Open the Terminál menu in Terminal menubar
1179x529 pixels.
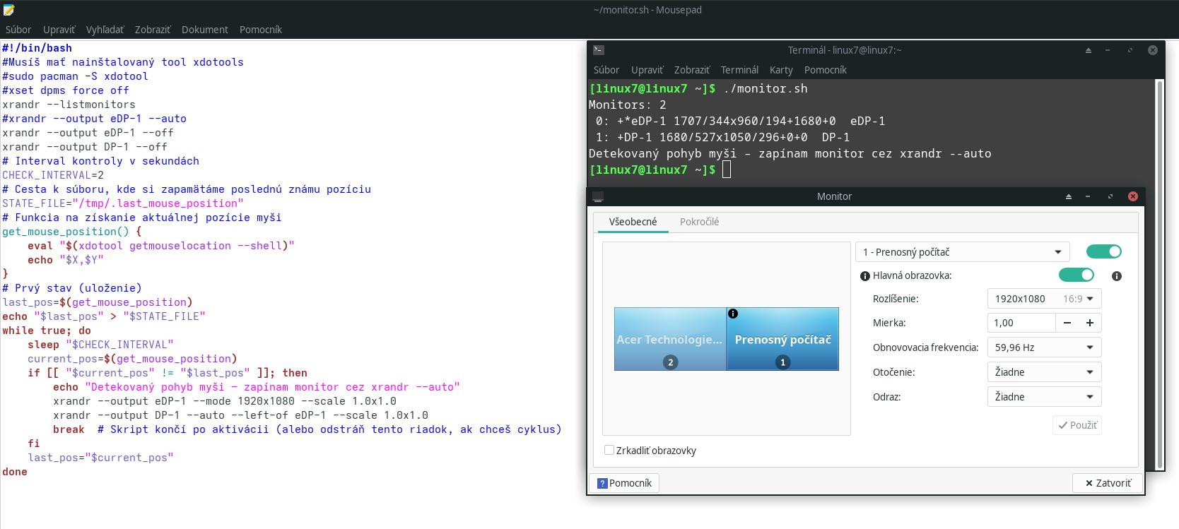coord(739,70)
